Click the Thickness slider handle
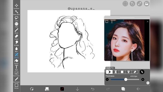This screenshot has height=92, width=163. [126, 79]
